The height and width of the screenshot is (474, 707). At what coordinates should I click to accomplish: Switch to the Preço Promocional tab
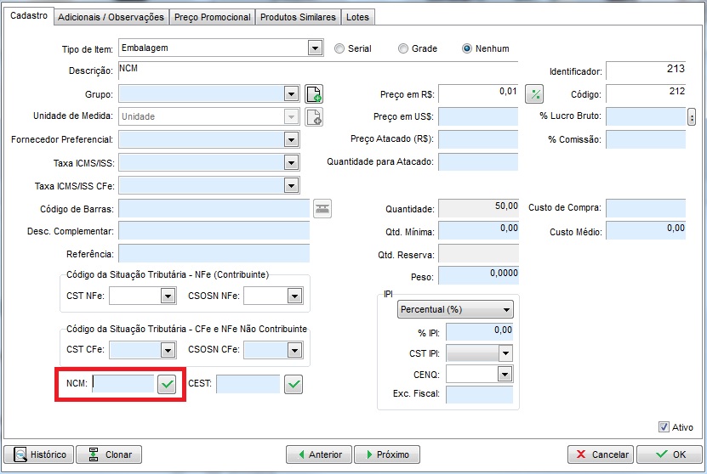[213, 17]
